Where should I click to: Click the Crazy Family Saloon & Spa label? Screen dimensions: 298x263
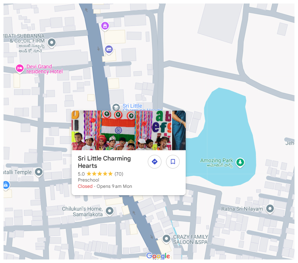coord(192,239)
